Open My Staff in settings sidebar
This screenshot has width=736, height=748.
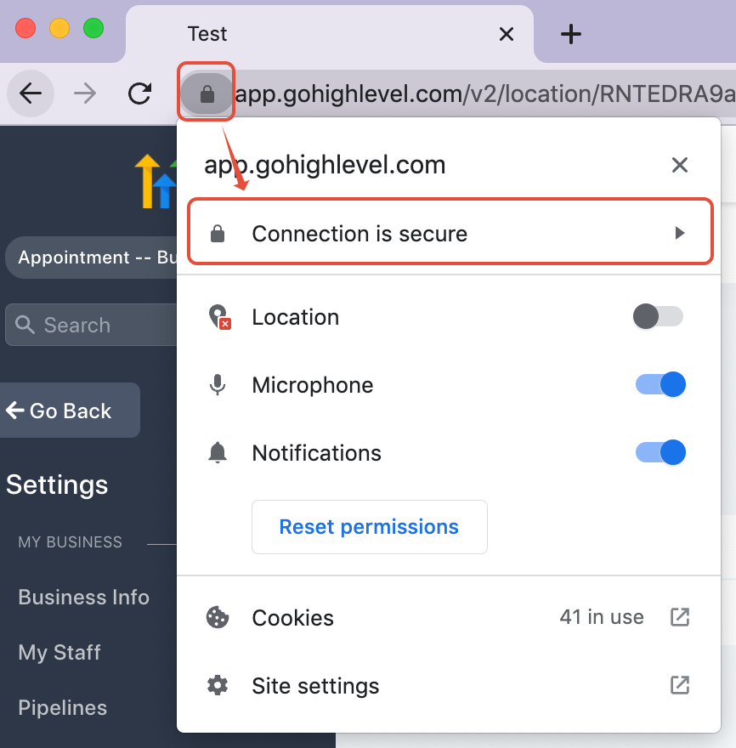click(x=59, y=653)
